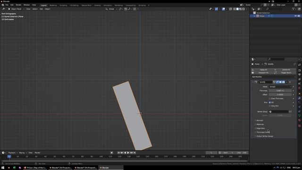The width and height of the screenshot is (302, 170).
Task: Open the File menu
Action: pos(7,5)
